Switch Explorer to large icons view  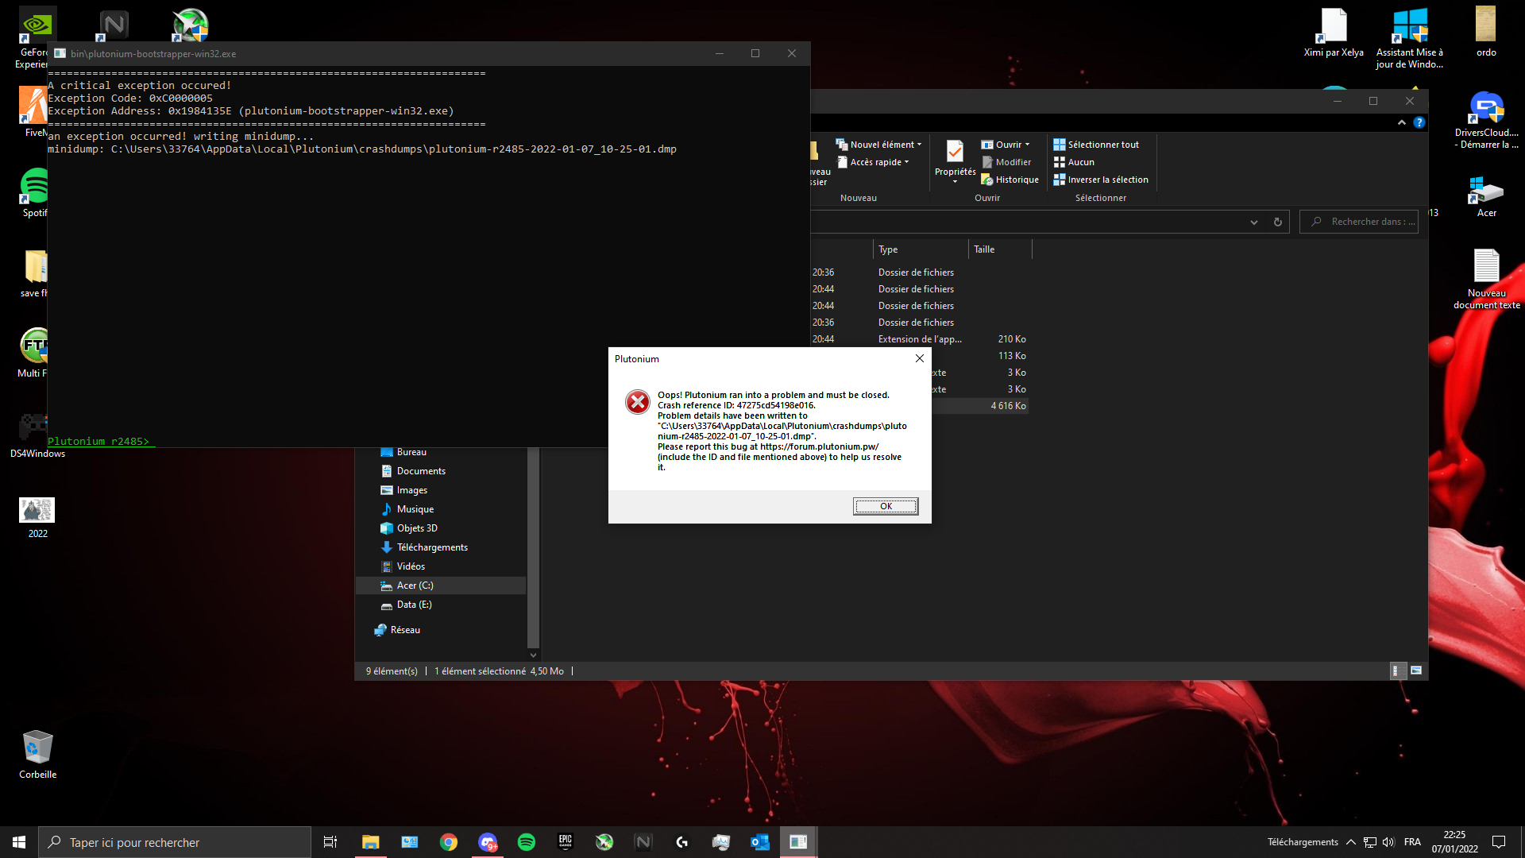pyautogui.click(x=1416, y=671)
